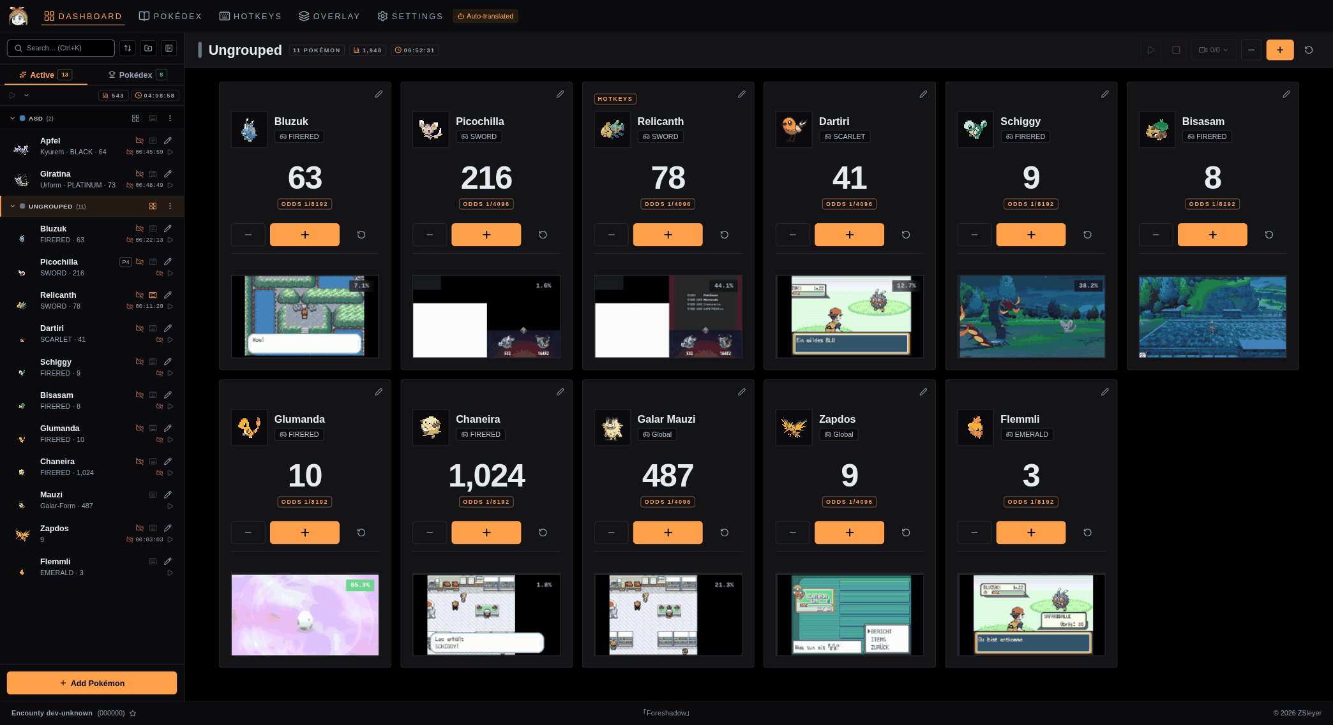Click the stop button in group header
The height and width of the screenshot is (725, 1333).
tap(1176, 50)
